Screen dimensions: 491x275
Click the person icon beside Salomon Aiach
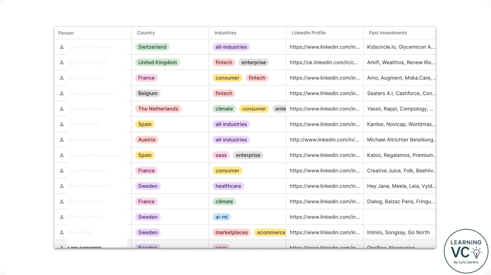coord(62,78)
